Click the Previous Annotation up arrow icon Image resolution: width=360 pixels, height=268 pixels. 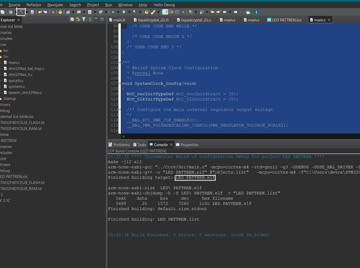[x=201, y=12]
